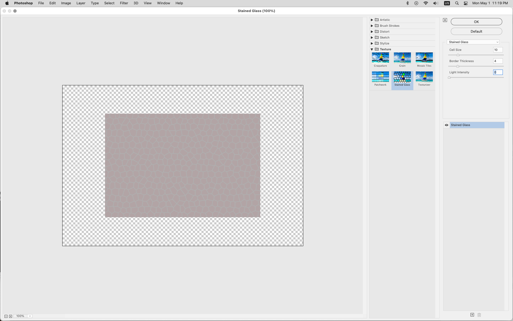Screen dimensions: 513x321
Task: Collapse the Texture filter category
Action: click(372, 49)
